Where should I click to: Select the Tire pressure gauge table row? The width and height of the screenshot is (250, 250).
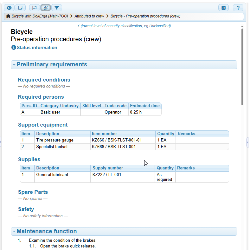click(x=54, y=140)
